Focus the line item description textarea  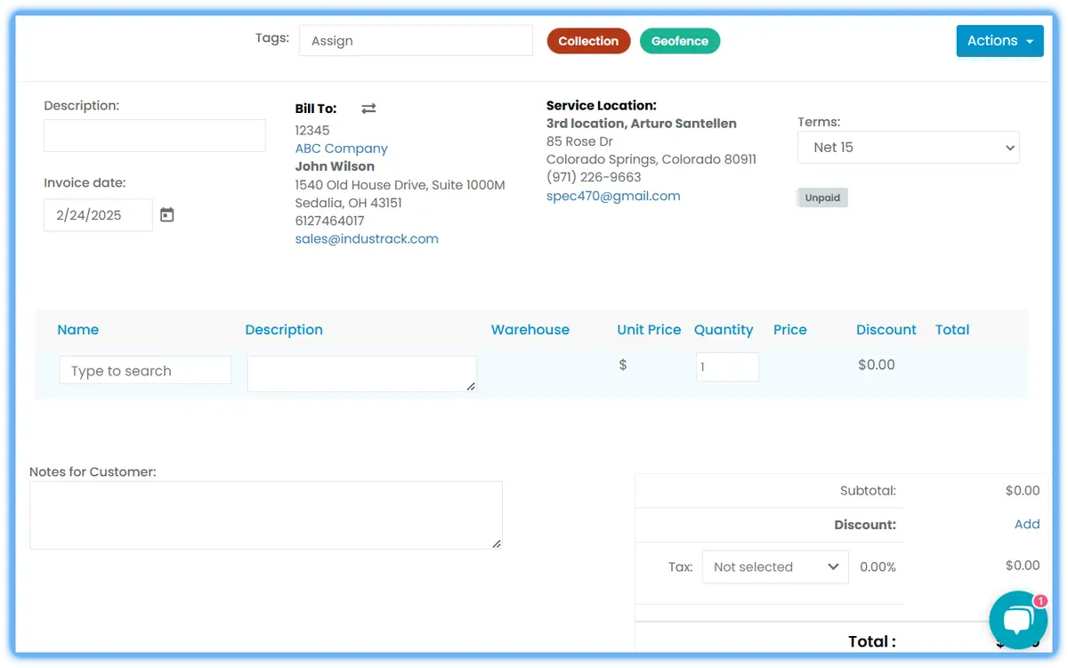click(362, 374)
